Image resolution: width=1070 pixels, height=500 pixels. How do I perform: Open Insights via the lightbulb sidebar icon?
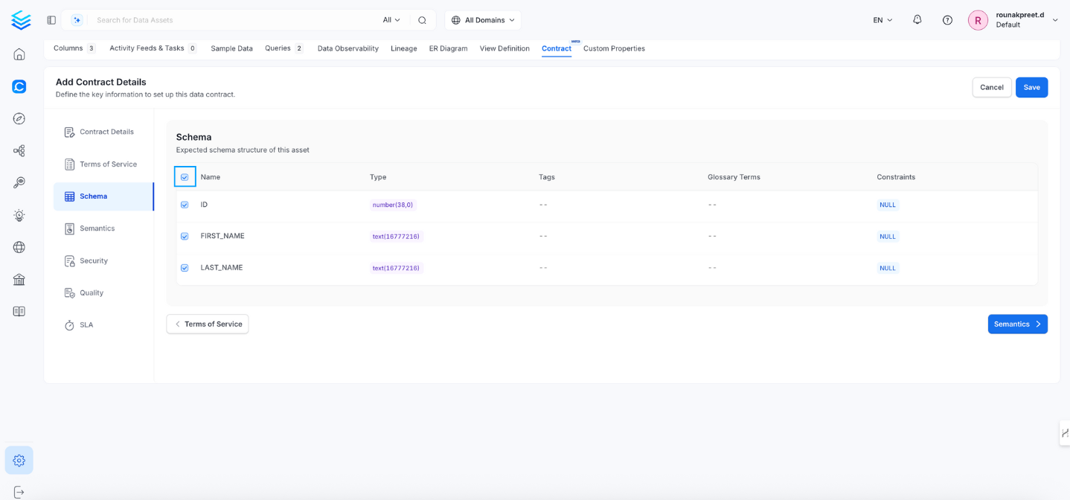click(x=19, y=215)
